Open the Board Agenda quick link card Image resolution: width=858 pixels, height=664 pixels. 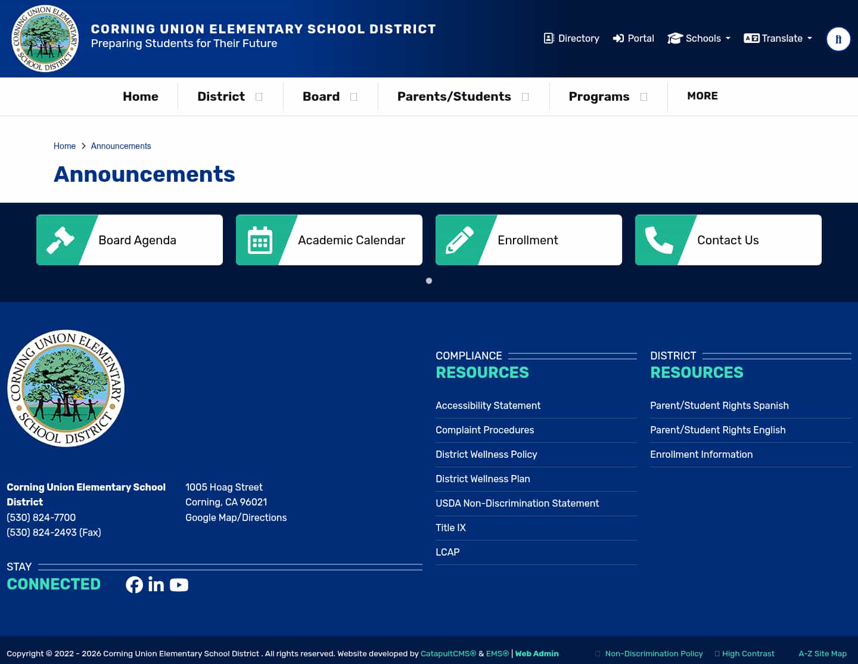click(x=129, y=240)
